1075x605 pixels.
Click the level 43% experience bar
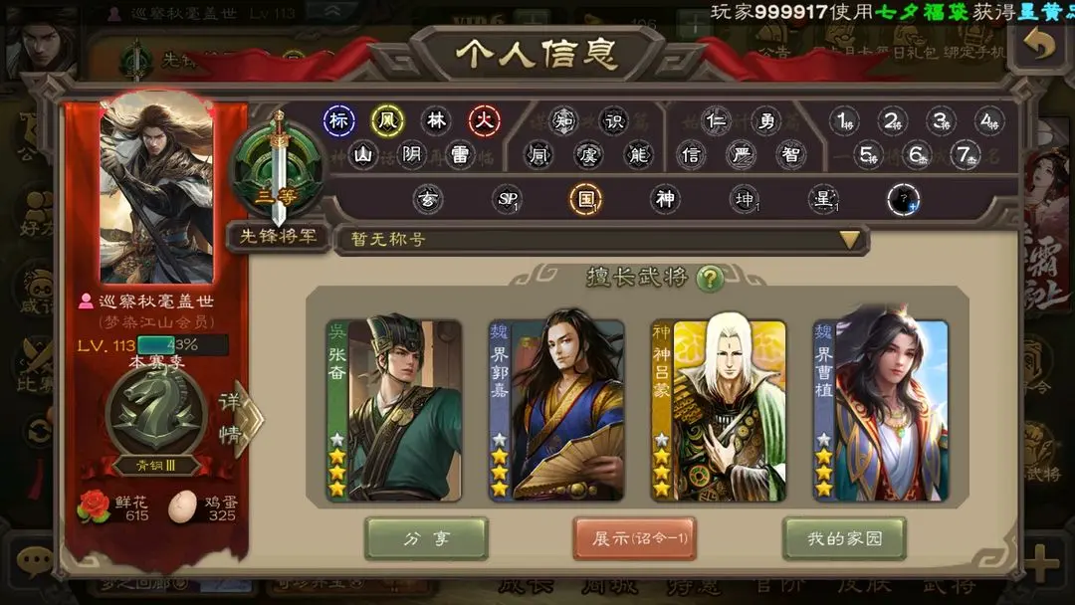[182, 345]
